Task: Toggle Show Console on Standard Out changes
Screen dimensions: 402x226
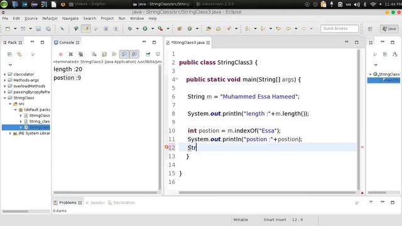Action: pos(124,54)
